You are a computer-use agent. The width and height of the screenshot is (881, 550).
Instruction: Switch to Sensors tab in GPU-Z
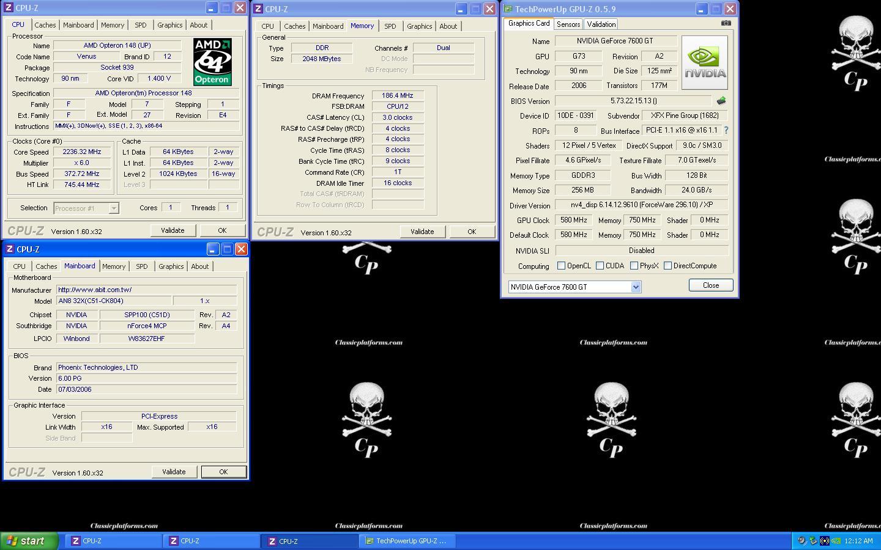[568, 24]
